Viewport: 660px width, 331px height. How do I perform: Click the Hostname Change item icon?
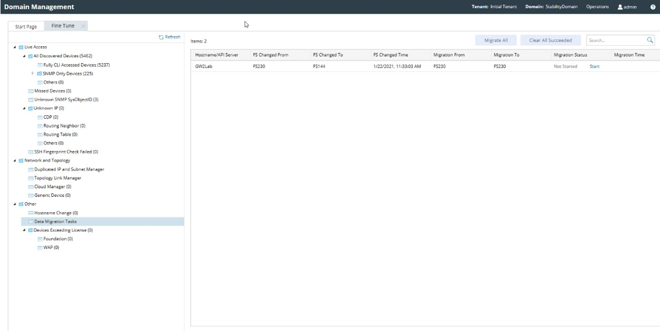(31, 213)
